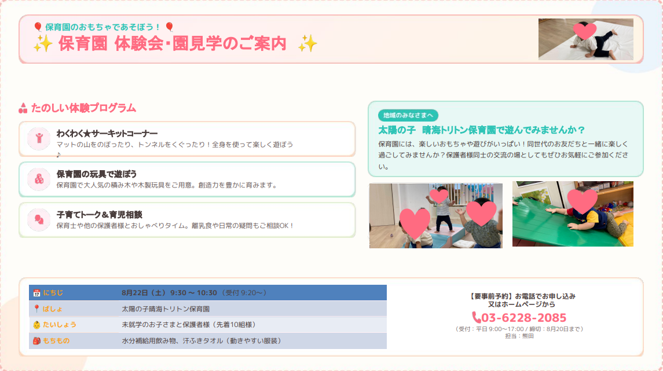Click the sparkle icon after the title

click(307, 44)
